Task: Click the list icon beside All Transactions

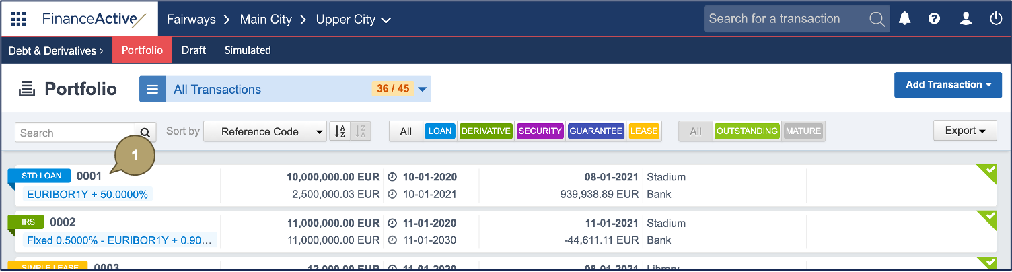Action: pyautogui.click(x=153, y=89)
